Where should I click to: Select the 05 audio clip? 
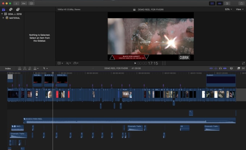(184, 128)
